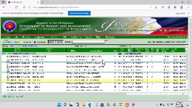The height and width of the screenshot is (108, 192).
Task: Open the Windows Start menu
Action: (59, 105)
